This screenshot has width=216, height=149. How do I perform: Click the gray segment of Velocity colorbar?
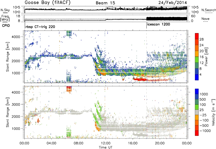click(x=197, y=112)
